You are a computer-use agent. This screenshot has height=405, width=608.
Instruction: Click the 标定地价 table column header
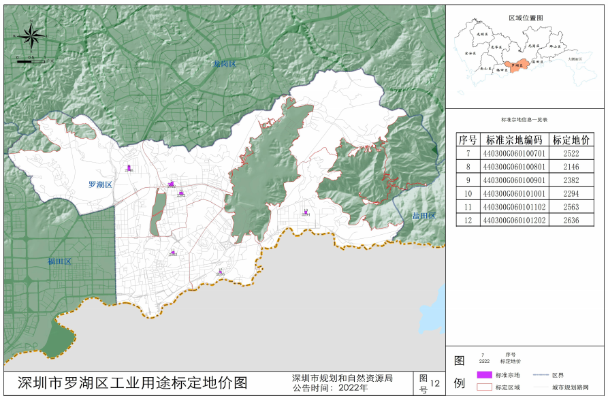[571, 140]
